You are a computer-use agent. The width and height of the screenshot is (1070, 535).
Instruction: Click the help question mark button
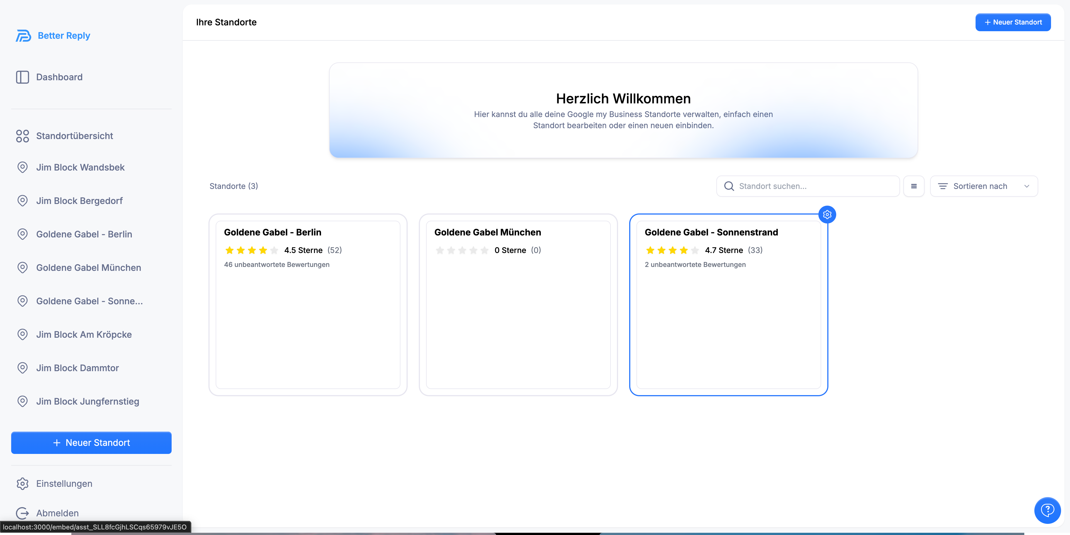tap(1047, 510)
